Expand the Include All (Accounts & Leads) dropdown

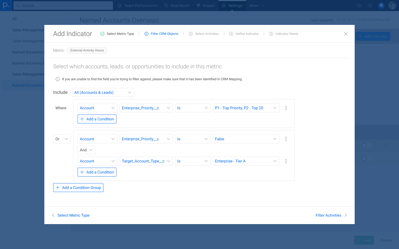pyautogui.click(x=103, y=92)
